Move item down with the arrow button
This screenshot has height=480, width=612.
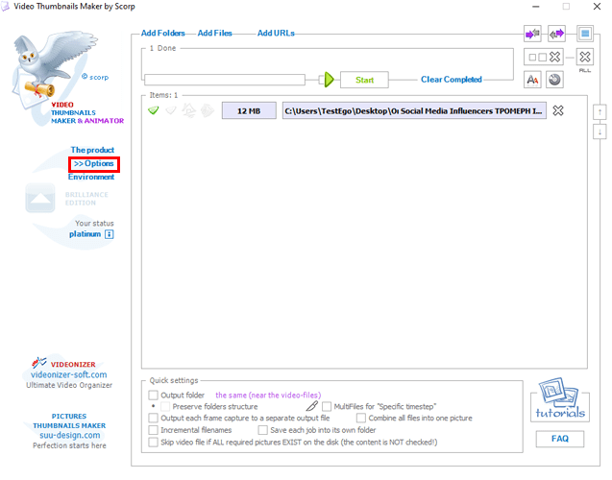click(x=600, y=131)
